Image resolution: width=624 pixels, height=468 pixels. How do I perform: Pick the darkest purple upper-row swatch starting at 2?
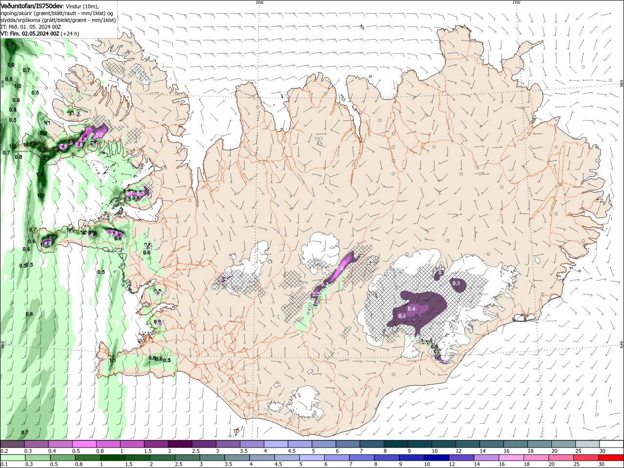pos(179,444)
